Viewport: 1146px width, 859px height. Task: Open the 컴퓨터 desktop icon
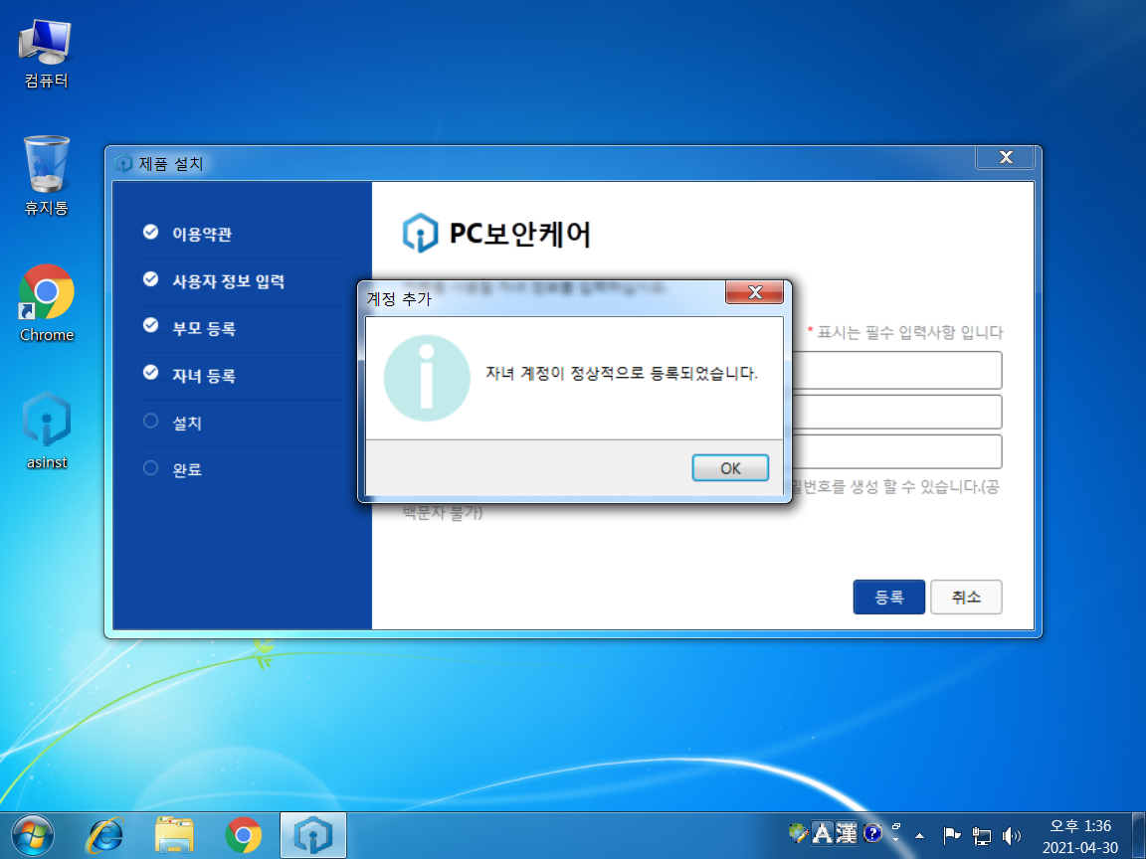point(46,55)
